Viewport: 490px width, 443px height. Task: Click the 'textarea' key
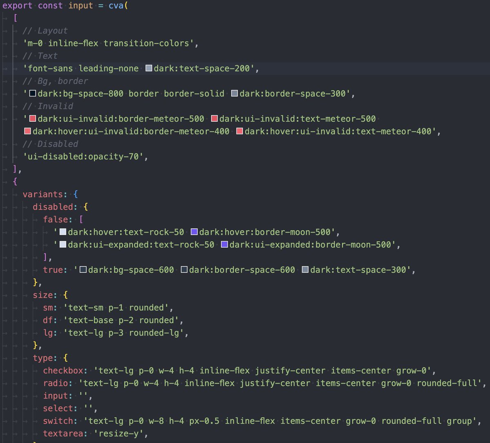pos(63,434)
